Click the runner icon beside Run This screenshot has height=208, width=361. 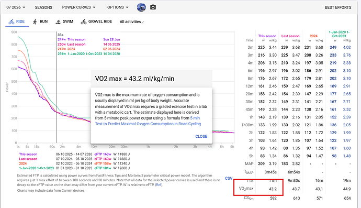[x=35, y=21]
